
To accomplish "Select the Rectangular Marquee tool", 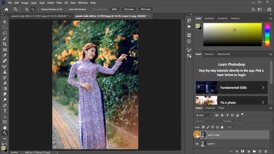I will (x=5, y=27).
